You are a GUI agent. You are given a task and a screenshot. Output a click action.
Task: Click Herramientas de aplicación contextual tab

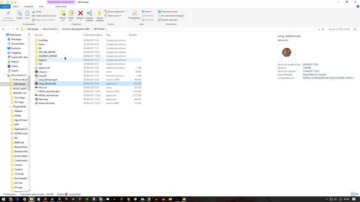(61, 2)
